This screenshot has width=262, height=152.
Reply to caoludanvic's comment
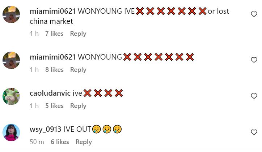coord(78,106)
